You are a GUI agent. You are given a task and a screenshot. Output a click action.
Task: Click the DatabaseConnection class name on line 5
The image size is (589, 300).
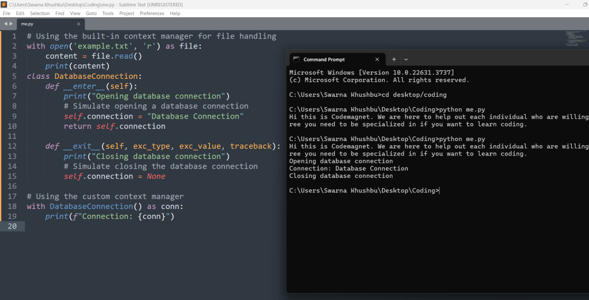click(96, 77)
